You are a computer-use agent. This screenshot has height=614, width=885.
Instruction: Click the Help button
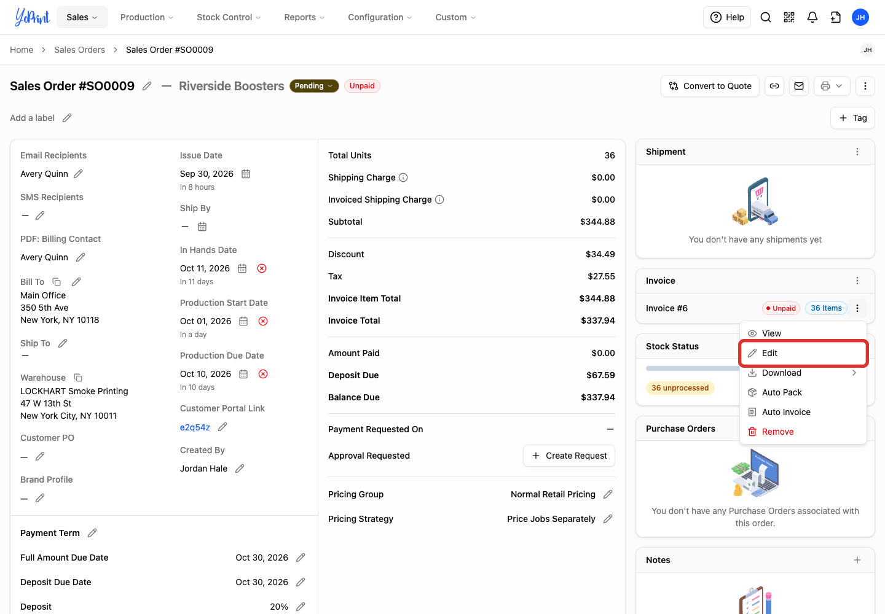(727, 17)
